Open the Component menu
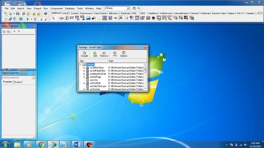 (x=57, y=8)
